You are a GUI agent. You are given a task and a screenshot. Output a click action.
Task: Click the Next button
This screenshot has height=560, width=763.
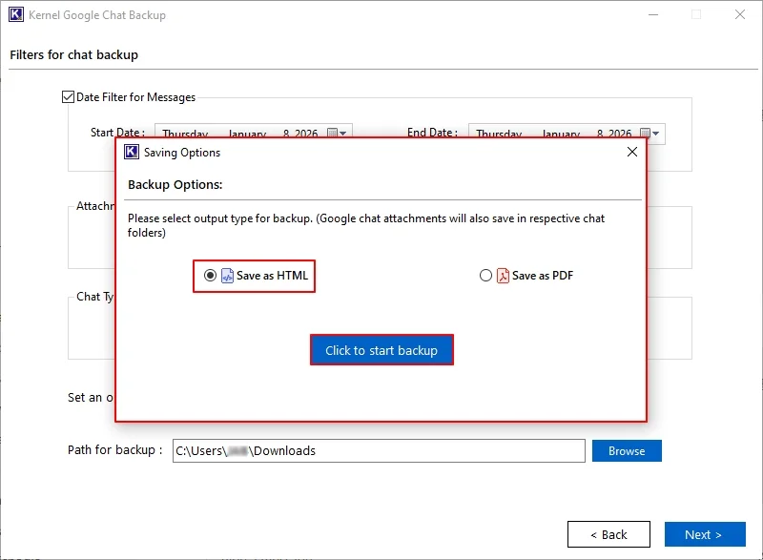[704, 534]
